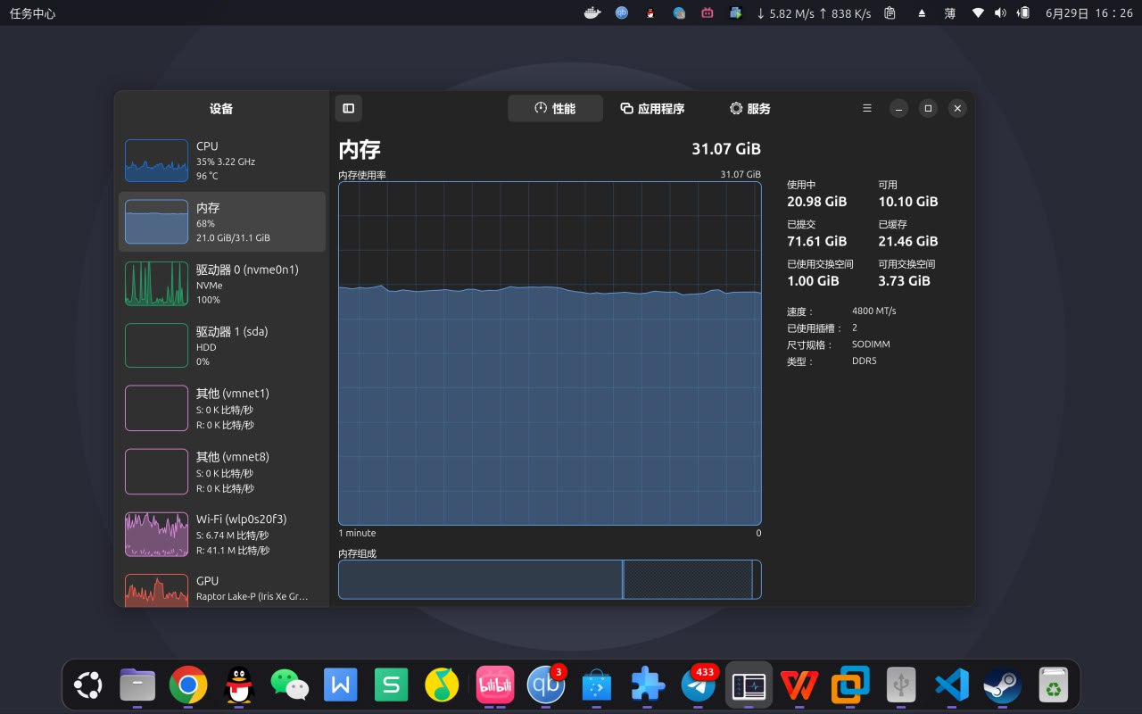Open the volume speaker tray icon
This screenshot has width=1142, height=714.
[1000, 13]
